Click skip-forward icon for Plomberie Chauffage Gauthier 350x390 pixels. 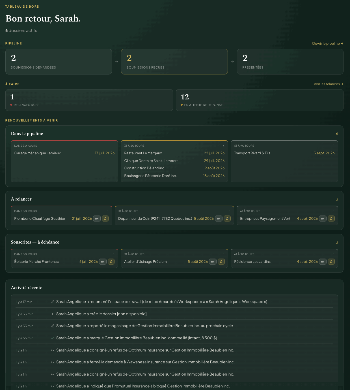97,219
